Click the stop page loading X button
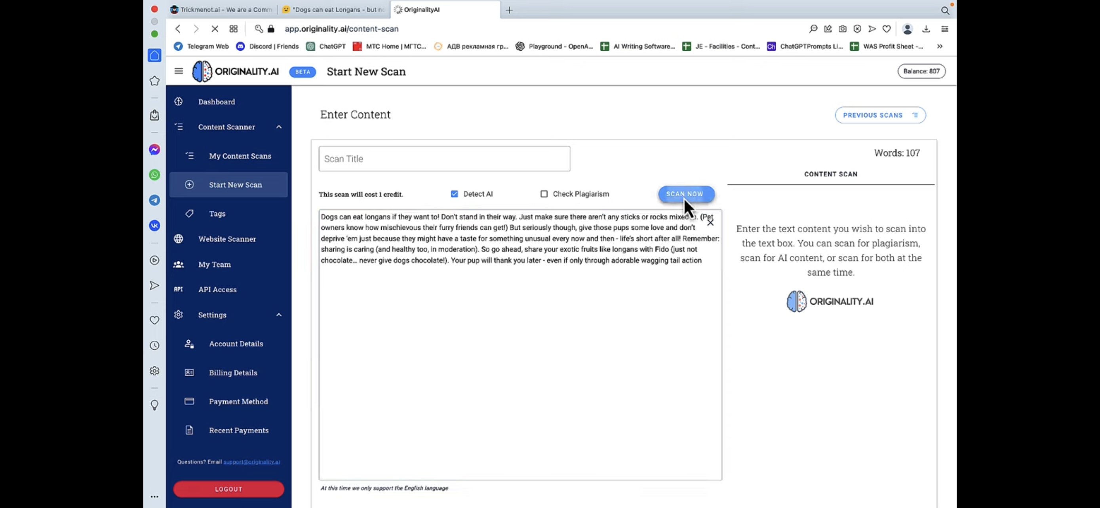The image size is (1100, 508). click(x=215, y=29)
